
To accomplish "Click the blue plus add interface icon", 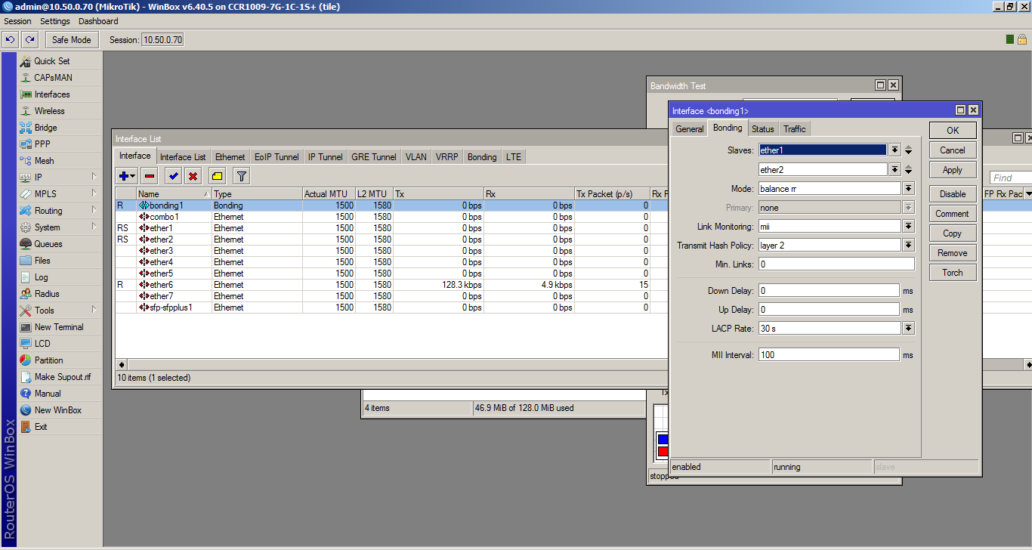I will (x=124, y=176).
